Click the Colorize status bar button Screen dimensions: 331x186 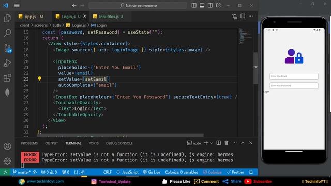point(212,172)
